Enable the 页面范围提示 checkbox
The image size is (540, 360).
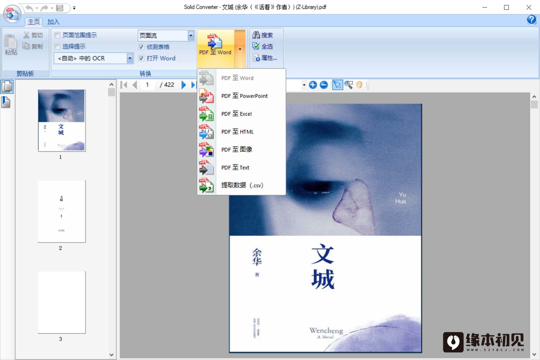[57, 35]
